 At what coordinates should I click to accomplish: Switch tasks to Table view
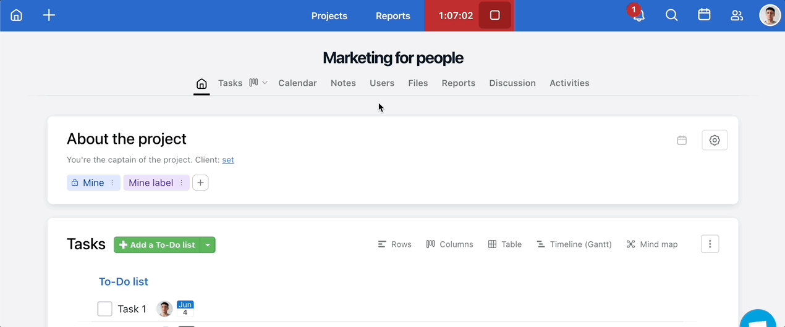(x=504, y=244)
